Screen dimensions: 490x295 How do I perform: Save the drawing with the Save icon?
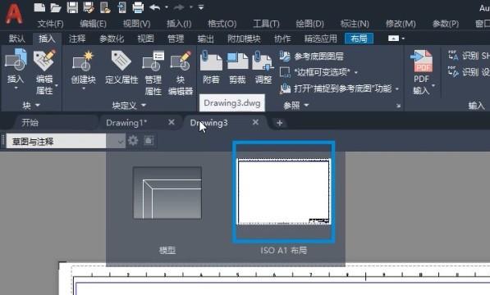click(72, 7)
